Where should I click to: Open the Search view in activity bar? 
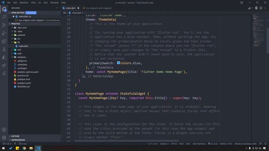4,17
